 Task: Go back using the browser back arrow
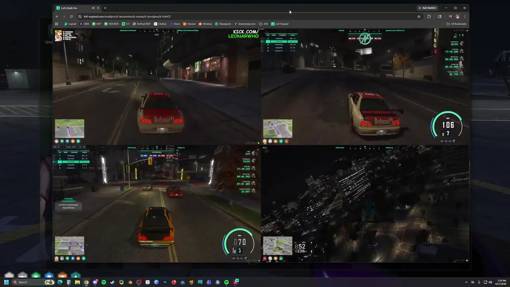(57, 16)
